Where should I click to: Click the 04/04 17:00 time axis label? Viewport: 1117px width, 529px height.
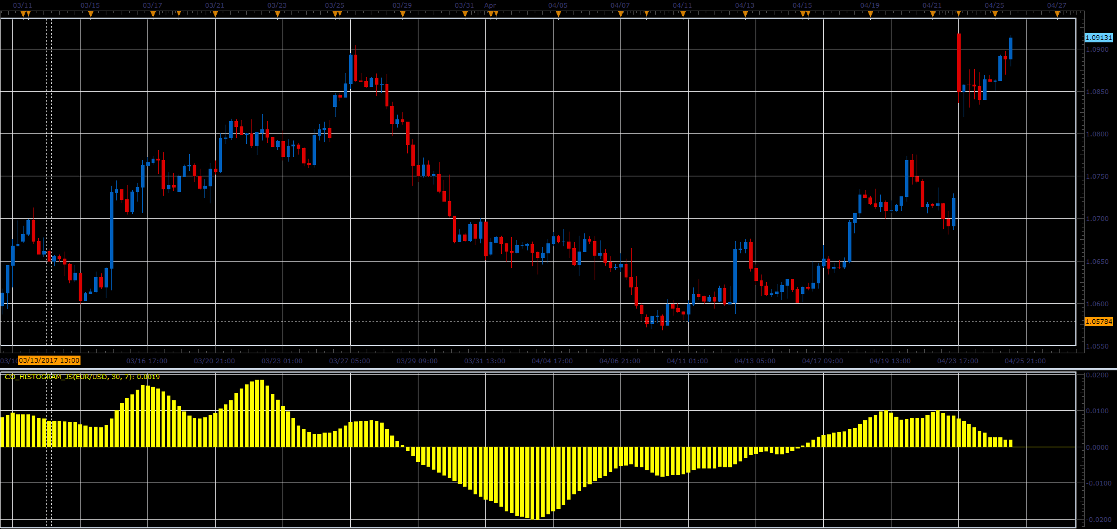coord(552,361)
